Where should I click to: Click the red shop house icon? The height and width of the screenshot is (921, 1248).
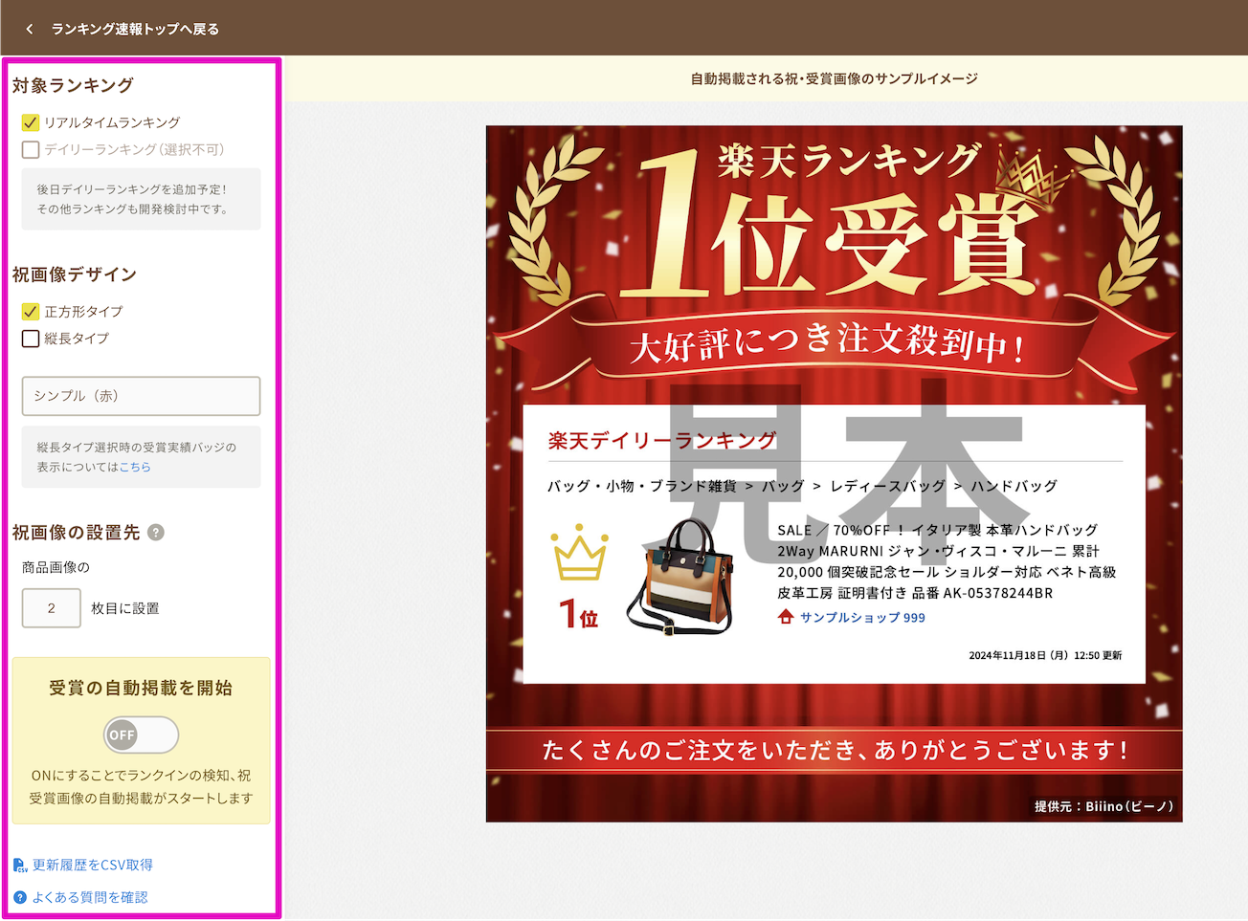point(786,617)
